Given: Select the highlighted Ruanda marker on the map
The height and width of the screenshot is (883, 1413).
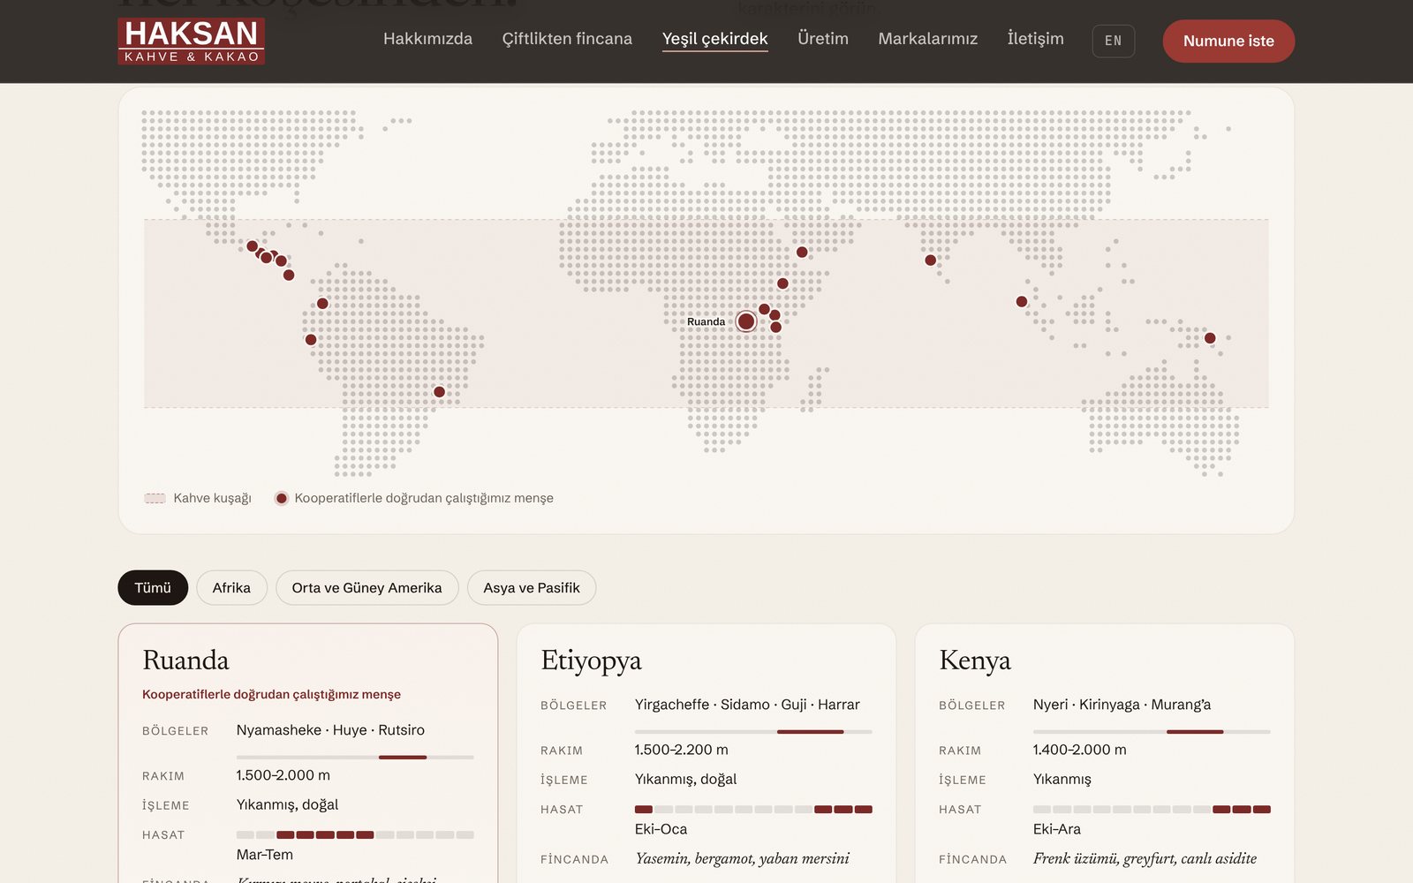Looking at the screenshot, I should 746,321.
